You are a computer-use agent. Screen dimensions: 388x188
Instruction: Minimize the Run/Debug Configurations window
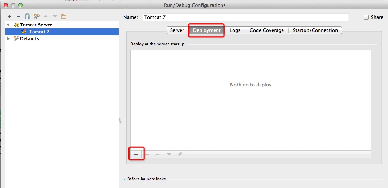[x=13, y=5]
